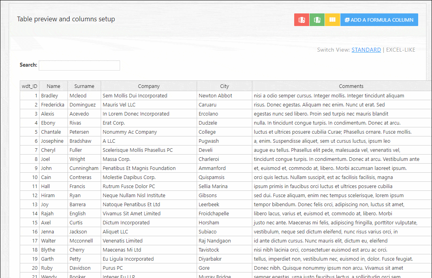Open the yellow columns list icon
Screen dimensions: 432x278
click(332, 20)
